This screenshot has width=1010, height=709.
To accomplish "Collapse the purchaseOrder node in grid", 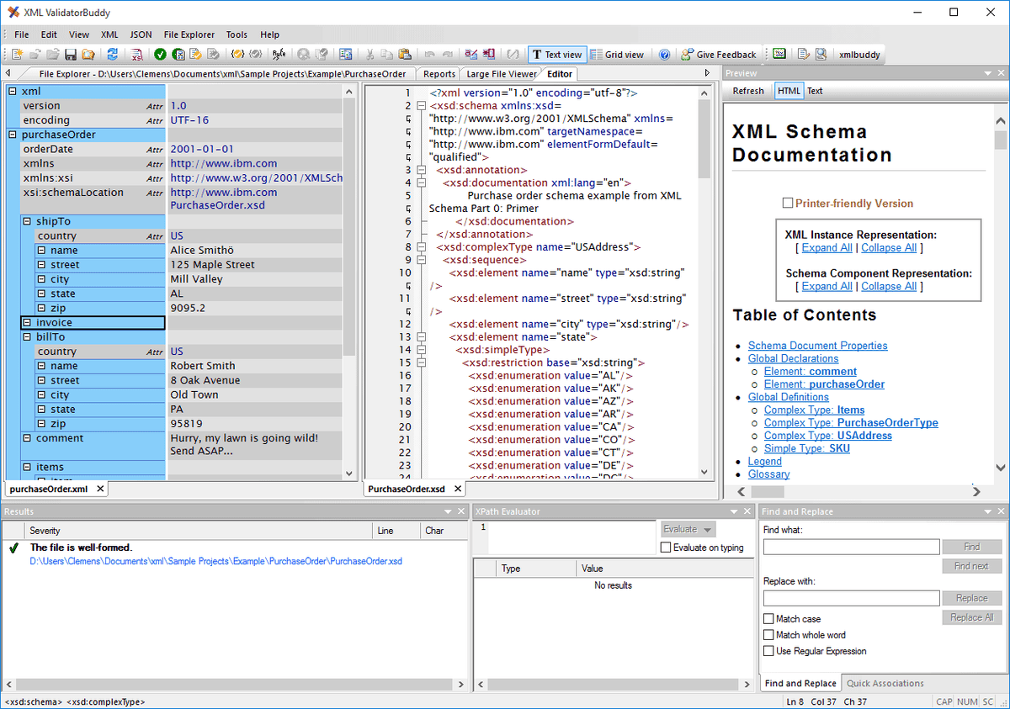I will coord(13,135).
